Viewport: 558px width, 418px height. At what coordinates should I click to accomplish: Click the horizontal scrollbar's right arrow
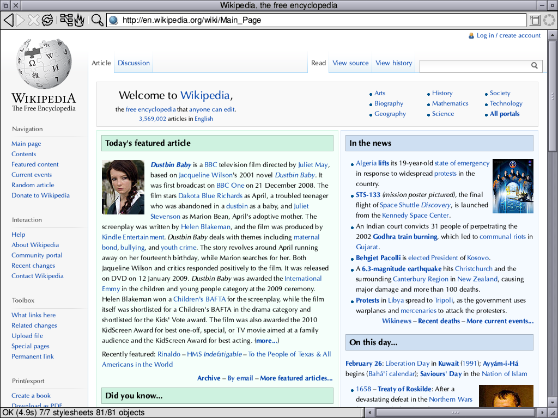[542, 413]
